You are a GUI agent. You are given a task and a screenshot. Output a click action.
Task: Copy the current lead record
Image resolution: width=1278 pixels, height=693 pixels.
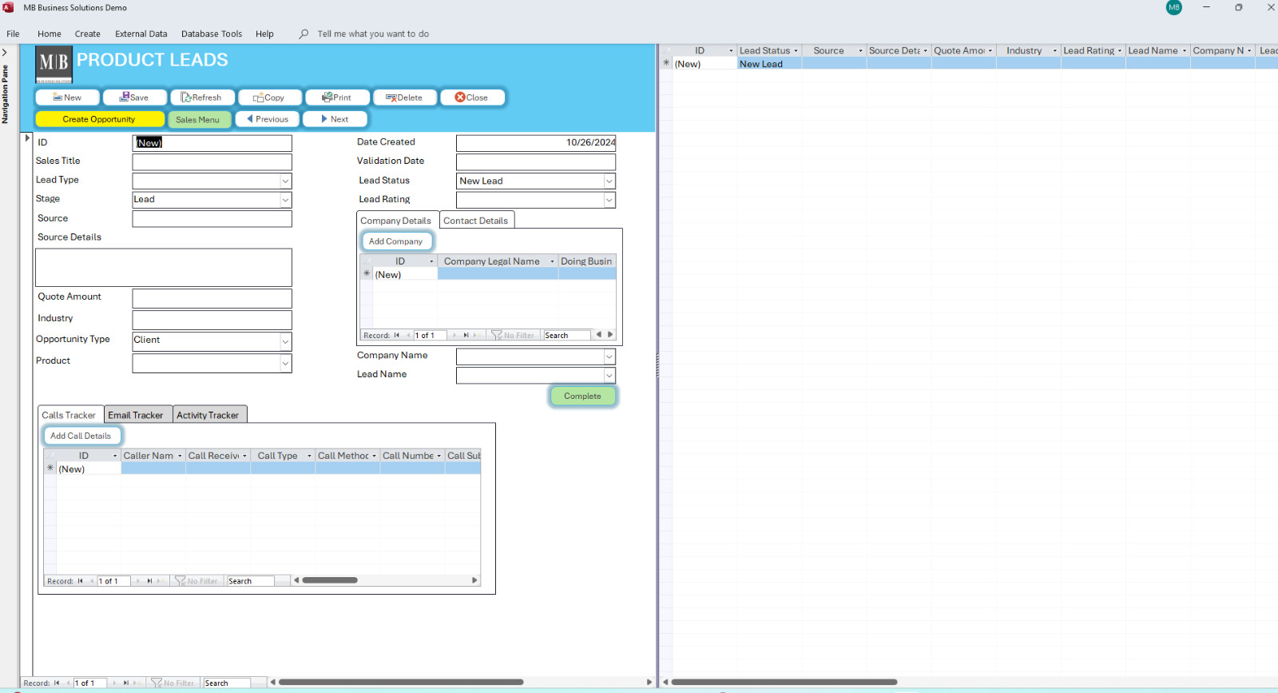270,98
